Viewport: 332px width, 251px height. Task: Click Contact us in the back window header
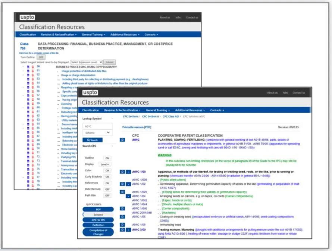(x=192, y=18)
